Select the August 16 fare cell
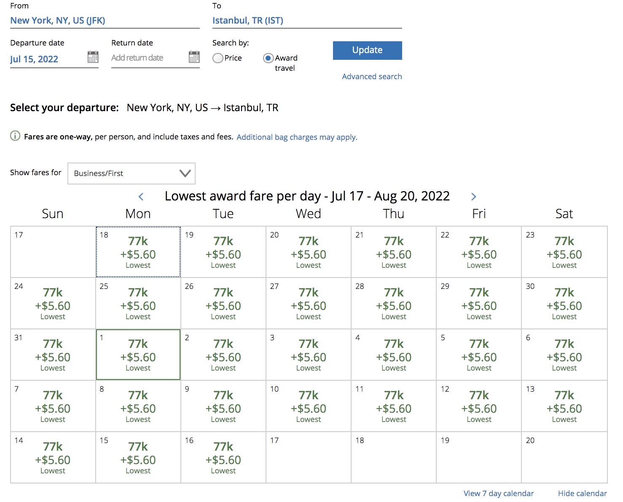Viewport: 623px width, 502px height. 223,458
